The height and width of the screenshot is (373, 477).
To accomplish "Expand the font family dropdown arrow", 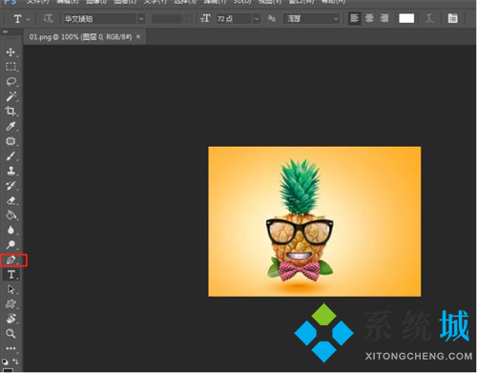I will 141,19.
